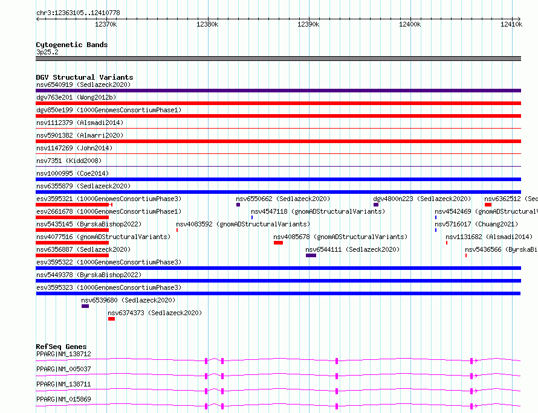This screenshot has width=538, height=413.
Task: Click nsv4547118 (gnomADStructuralVariants) label
Action: [318, 211]
